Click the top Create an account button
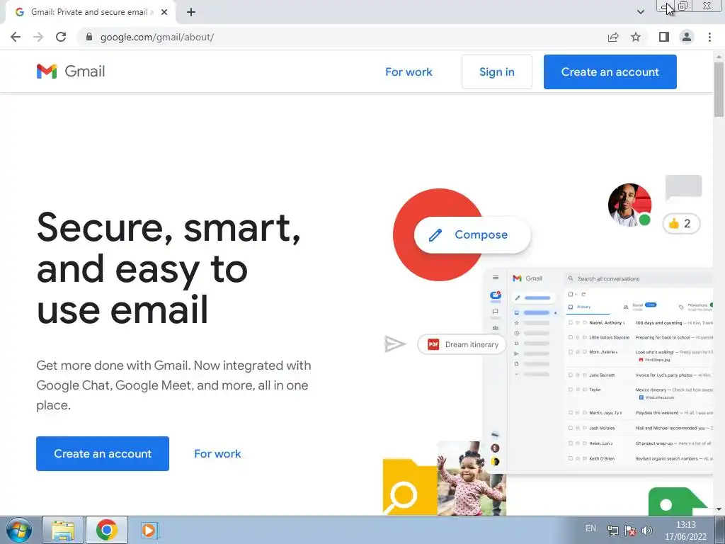This screenshot has width=725, height=544. [x=610, y=72]
